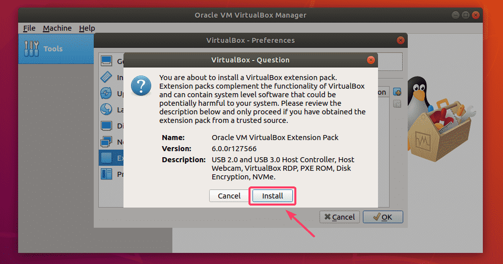
Task: Click the blue question mark icon
Action: click(x=141, y=86)
